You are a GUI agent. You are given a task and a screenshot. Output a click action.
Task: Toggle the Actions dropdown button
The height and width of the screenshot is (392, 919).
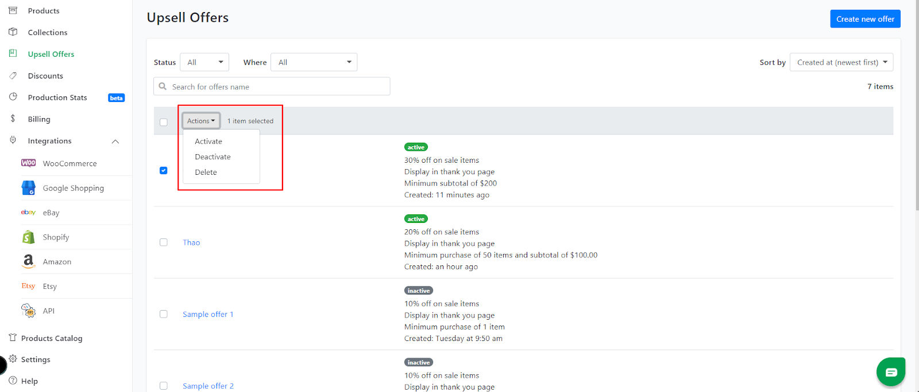[x=201, y=121]
